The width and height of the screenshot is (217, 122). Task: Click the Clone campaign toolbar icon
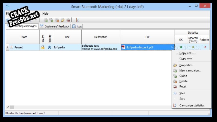point(51,20)
